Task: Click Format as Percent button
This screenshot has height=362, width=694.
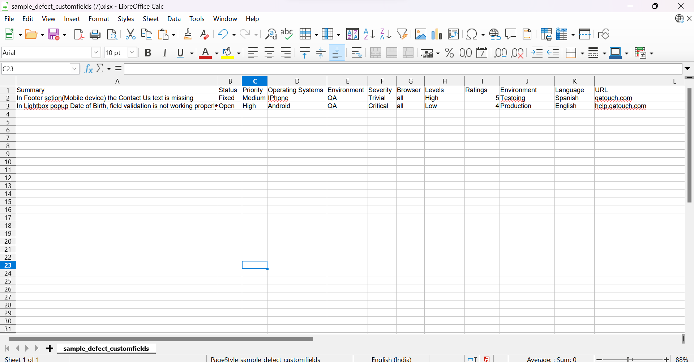Action: [449, 53]
